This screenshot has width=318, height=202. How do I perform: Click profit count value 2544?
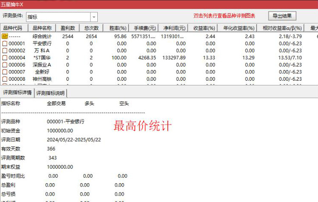[68, 36]
